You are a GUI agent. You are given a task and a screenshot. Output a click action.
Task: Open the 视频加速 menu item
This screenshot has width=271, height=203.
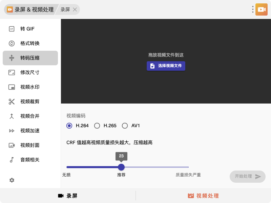coord(30,131)
